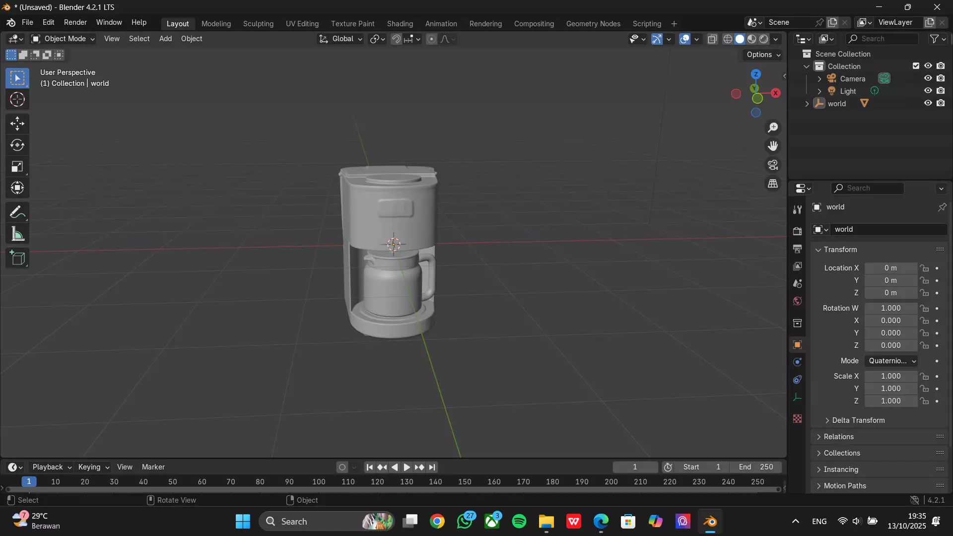Open the Physics properties tab
This screenshot has width=953, height=536.
798,362
